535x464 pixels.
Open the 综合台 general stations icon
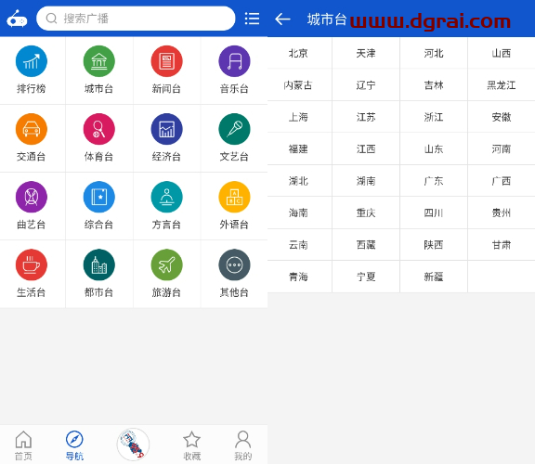(99, 197)
